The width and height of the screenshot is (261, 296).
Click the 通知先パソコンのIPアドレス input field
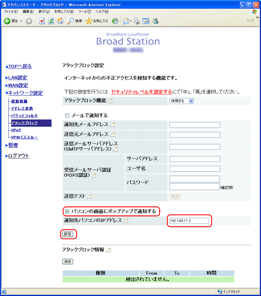point(189,221)
